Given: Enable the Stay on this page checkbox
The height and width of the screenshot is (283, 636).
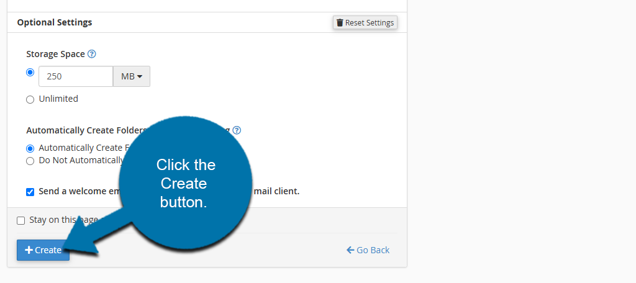Looking at the screenshot, I should click(21, 220).
